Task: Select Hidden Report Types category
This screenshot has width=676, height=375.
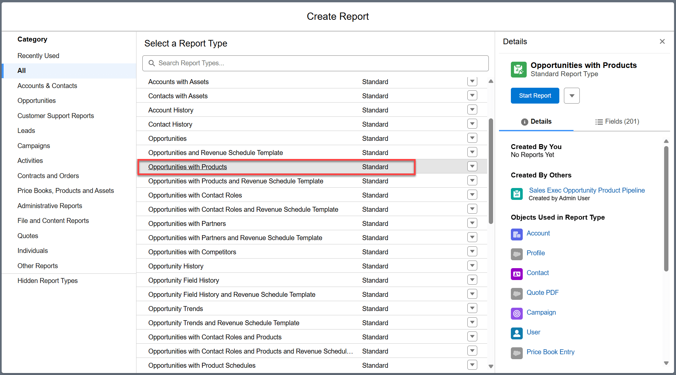Action: (47, 281)
